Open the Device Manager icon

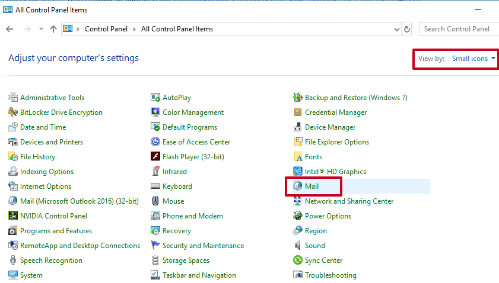point(297,127)
